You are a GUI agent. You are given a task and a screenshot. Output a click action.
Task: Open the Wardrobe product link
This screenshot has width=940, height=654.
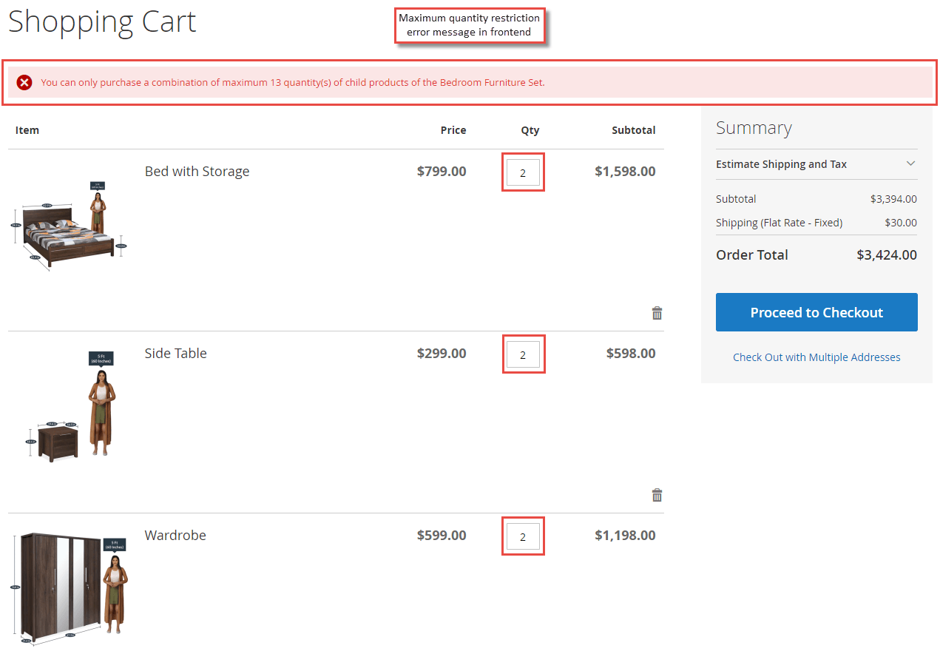(175, 535)
